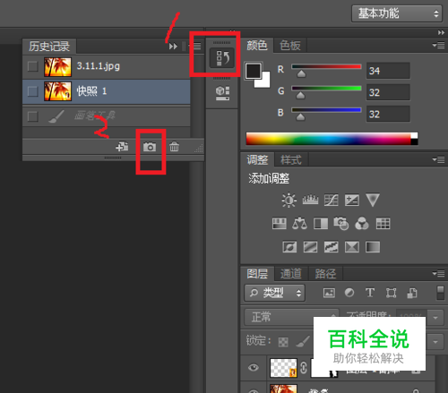Open the opacity slider dropdown arrow
The width and height of the screenshot is (448, 393).
click(435, 318)
